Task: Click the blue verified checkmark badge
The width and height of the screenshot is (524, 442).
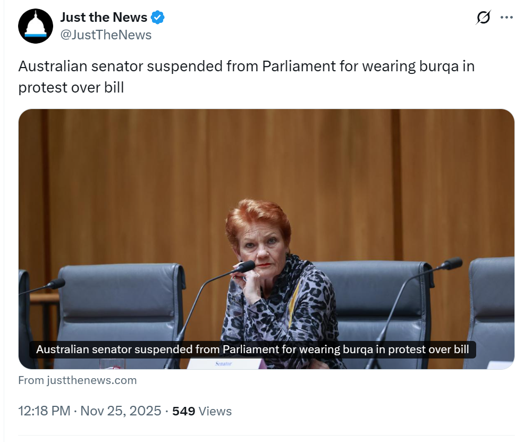Action: coord(157,18)
